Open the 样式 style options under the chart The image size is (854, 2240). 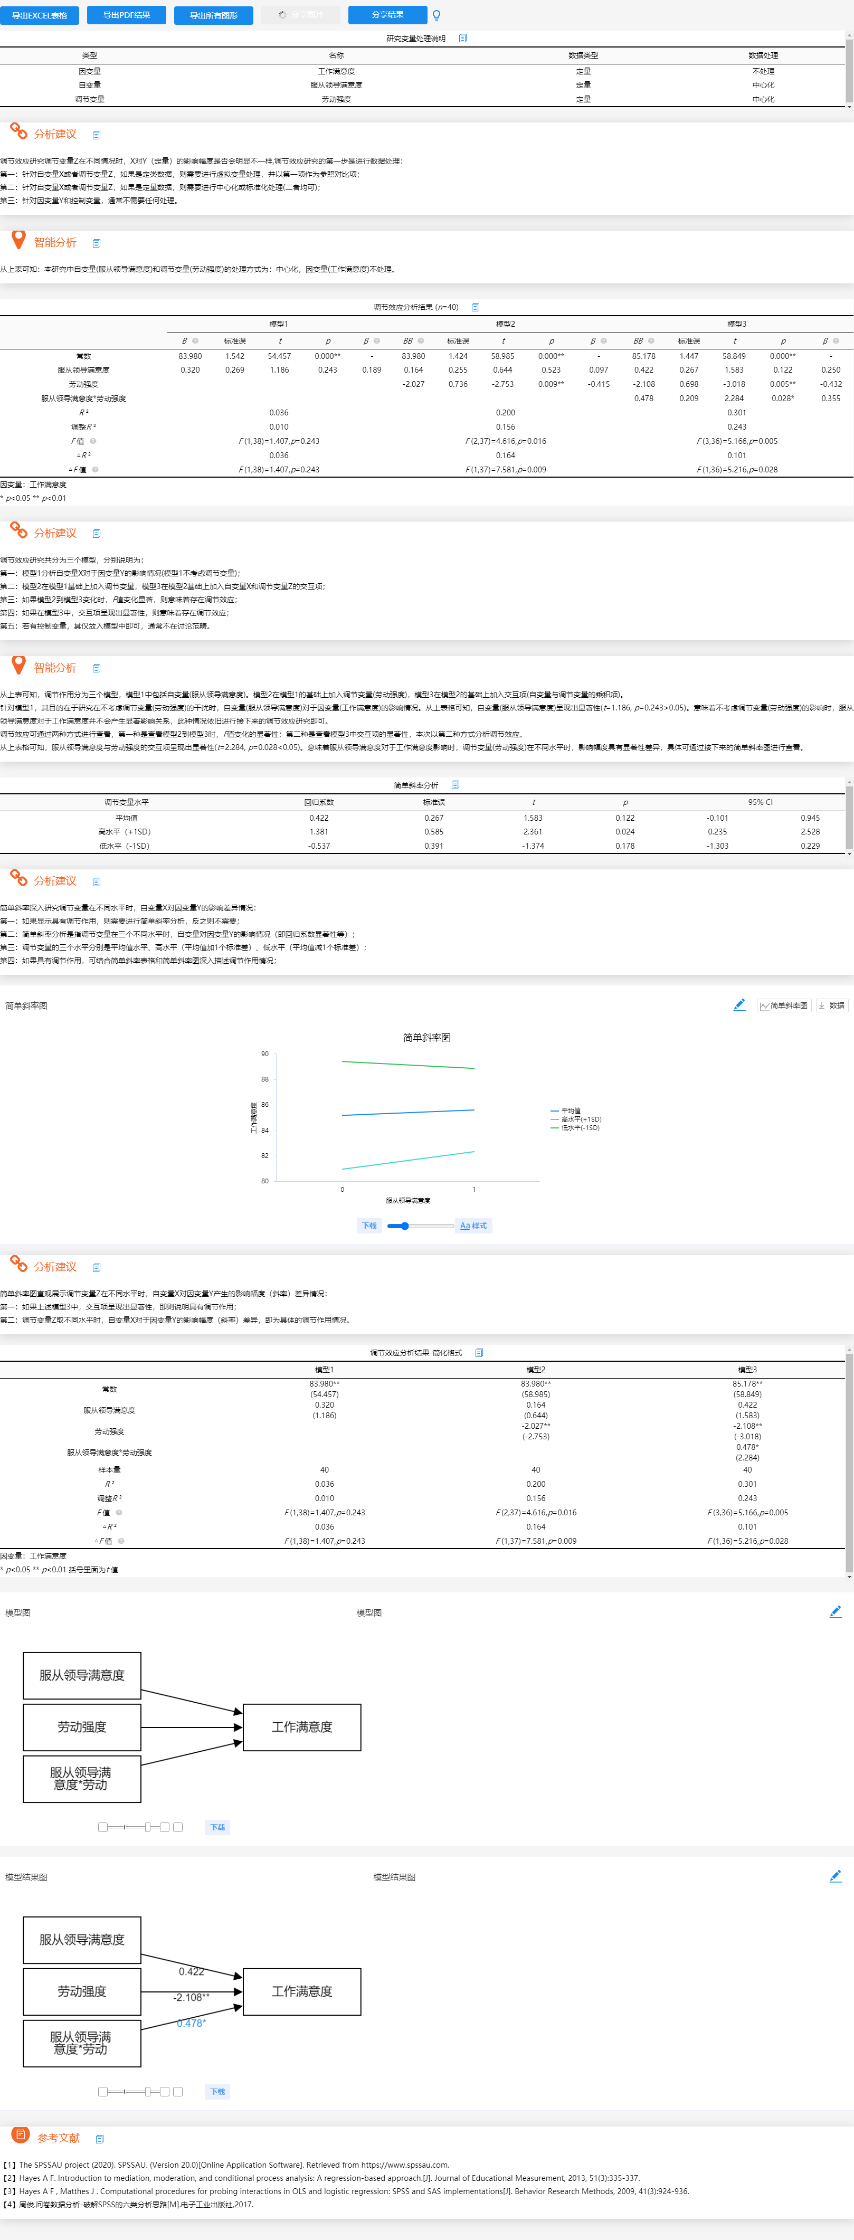473,1226
